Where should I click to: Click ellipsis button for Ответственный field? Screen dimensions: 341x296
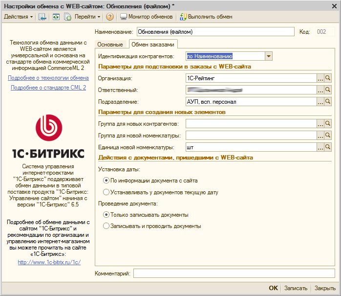[320, 90]
